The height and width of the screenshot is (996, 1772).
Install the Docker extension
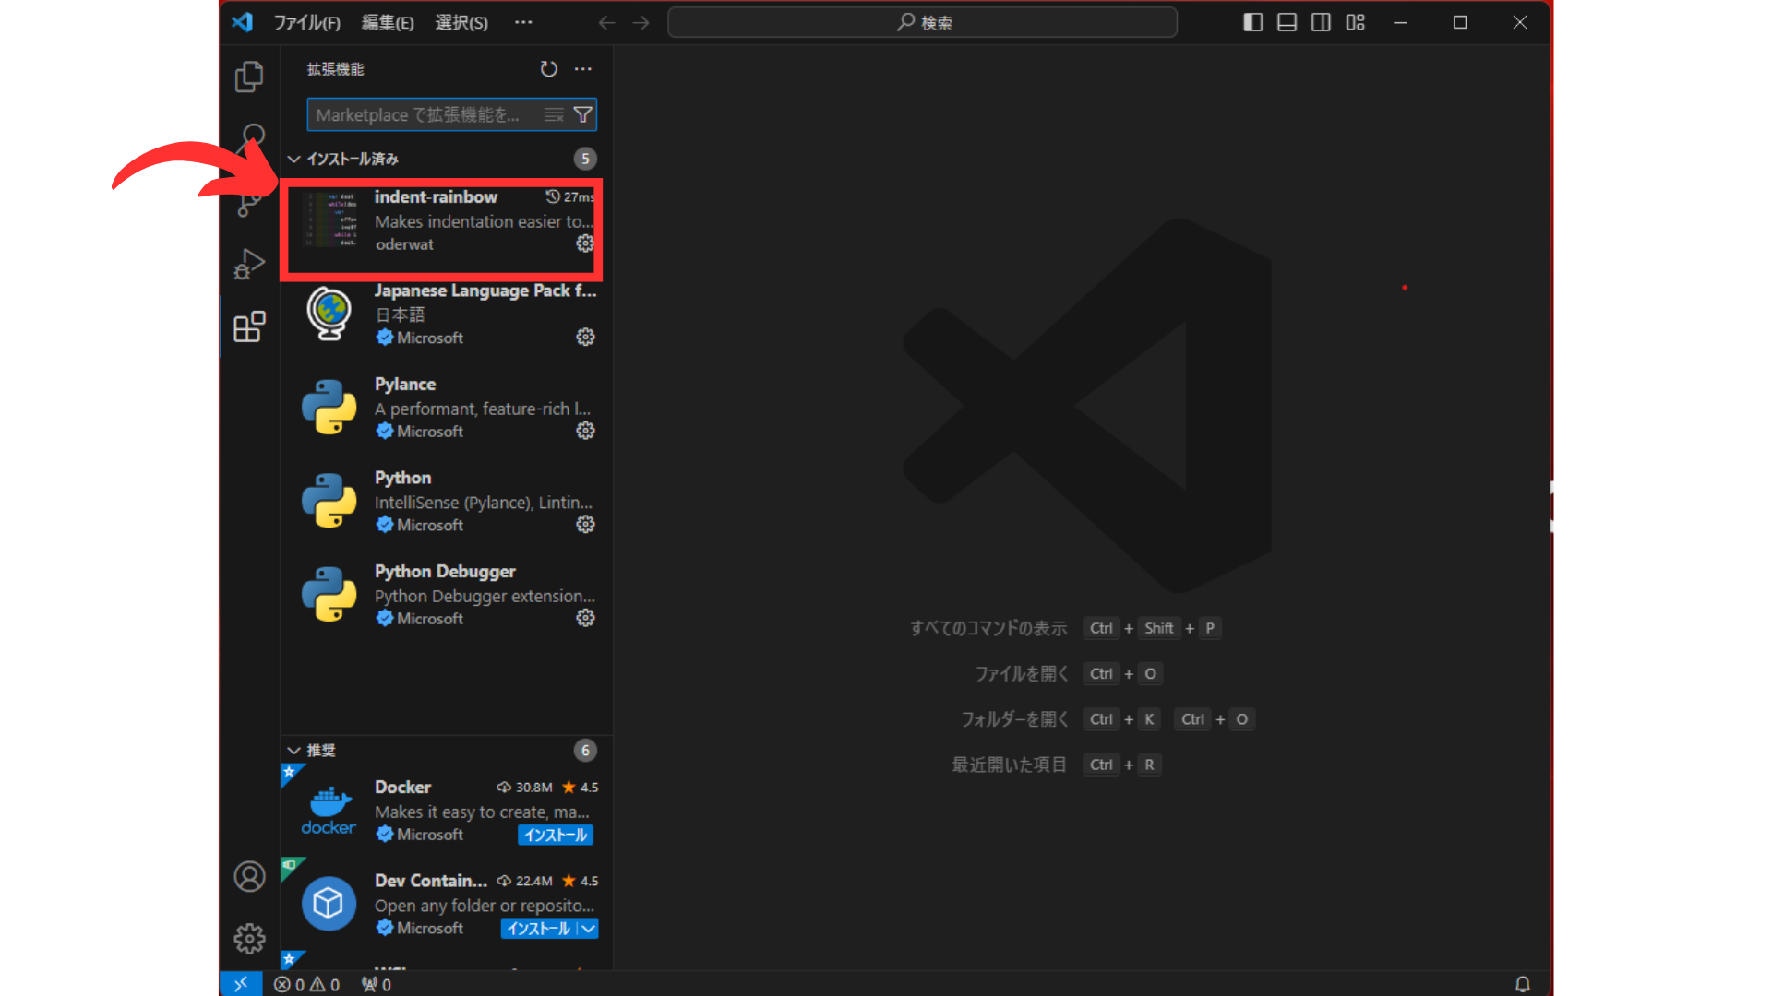pyautogui.click(x=555, y=835)
